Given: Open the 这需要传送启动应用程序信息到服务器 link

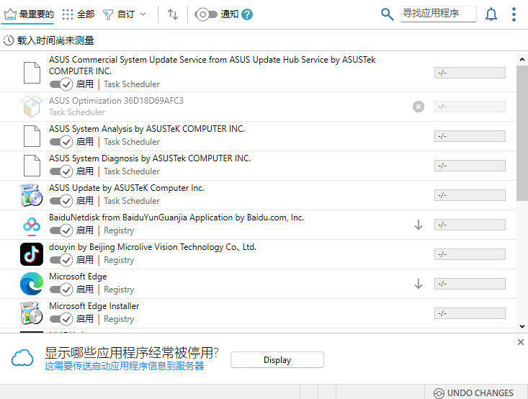Looking at the screenshot, I should pyautogui.click(x=124, y=366).
